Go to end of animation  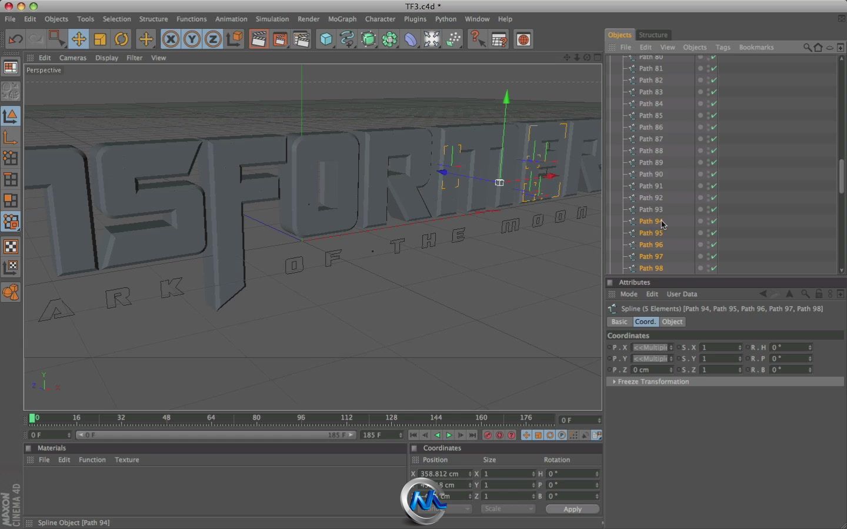point(472,435)
